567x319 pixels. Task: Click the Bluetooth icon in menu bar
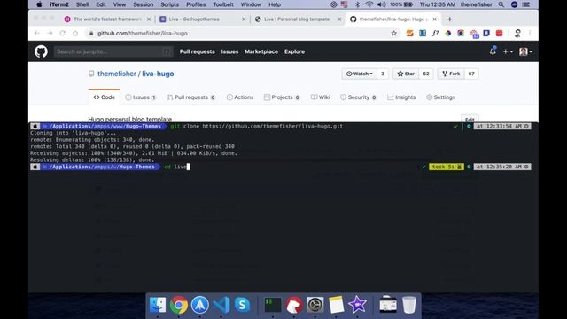[357, 4]
